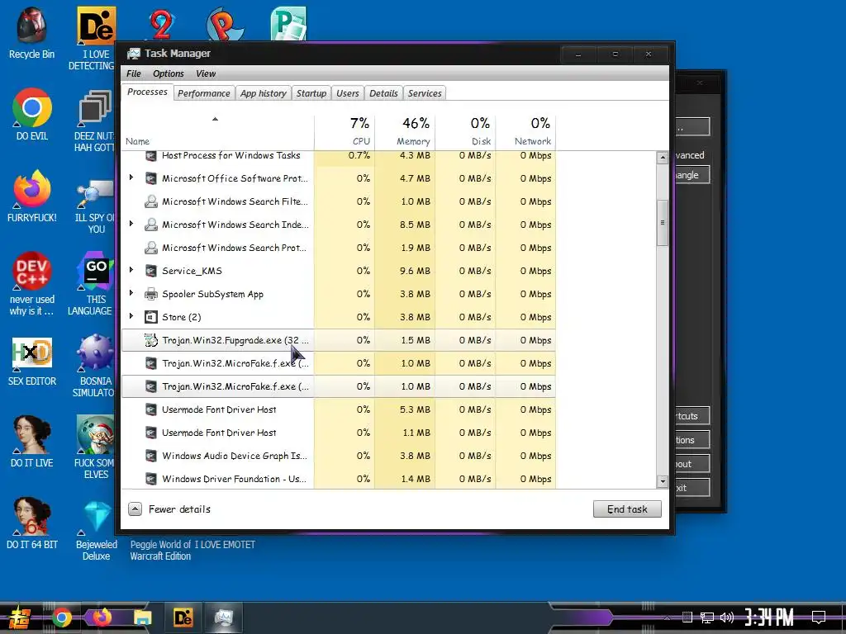Expand the Microsoft Office Software Protection process
The height and width of the screenshot is (634, 846).
click(x=131, y=177)
